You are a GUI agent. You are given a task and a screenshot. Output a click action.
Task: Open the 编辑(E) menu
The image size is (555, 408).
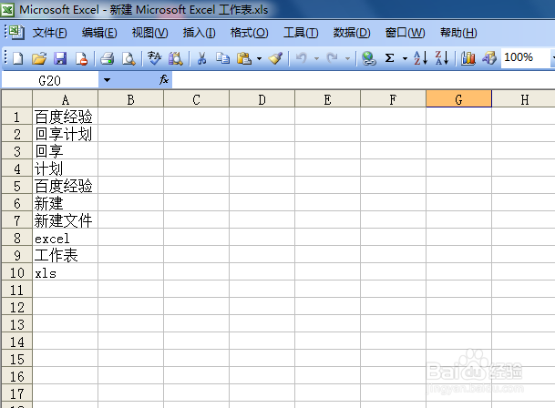point(99,33)
